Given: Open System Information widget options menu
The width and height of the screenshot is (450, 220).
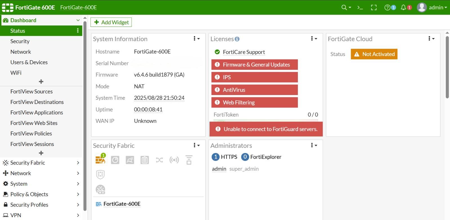Looking at the screenshot, I should [x=196, y=38].
